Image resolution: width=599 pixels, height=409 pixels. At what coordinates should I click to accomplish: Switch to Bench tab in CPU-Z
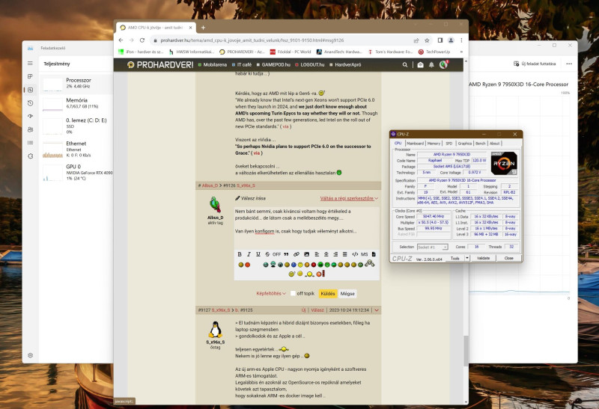coord(481,144)
